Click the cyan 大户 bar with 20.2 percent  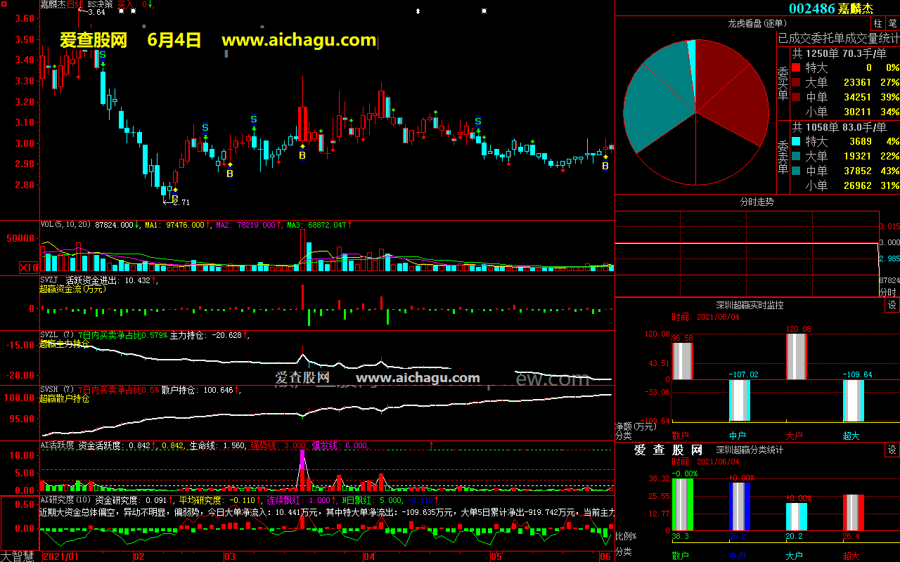tap(796, 517)
